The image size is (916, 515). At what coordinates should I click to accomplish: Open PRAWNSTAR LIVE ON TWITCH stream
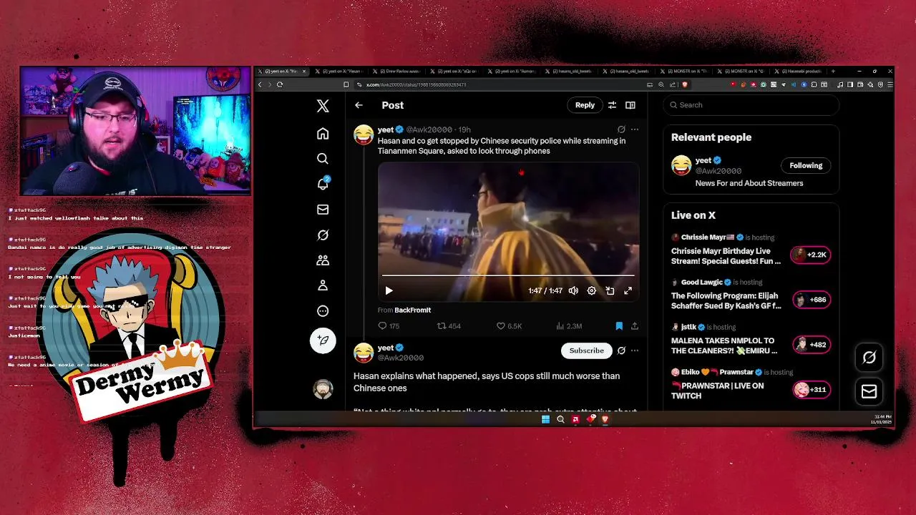point(717,391)
